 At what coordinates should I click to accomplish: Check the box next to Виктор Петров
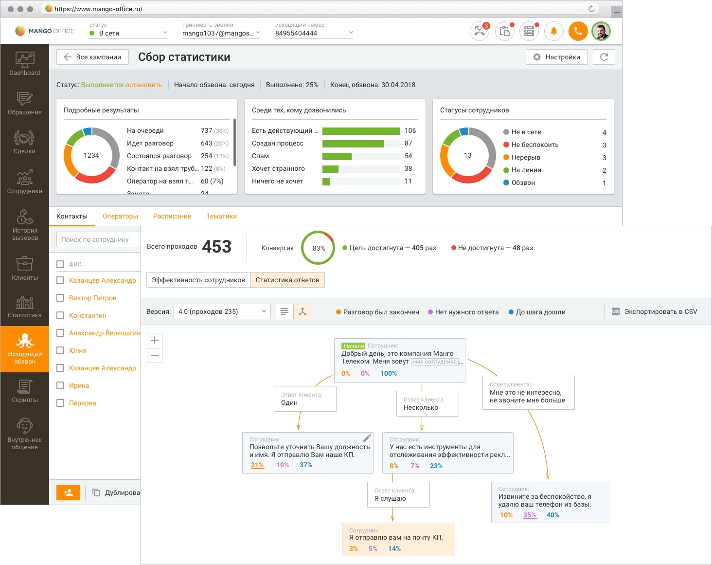tap(60, 298)
